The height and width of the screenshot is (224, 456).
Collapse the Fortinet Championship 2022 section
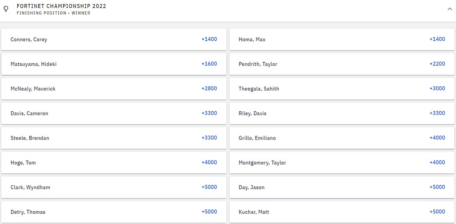pyautogui.click(x=450, y=9)
